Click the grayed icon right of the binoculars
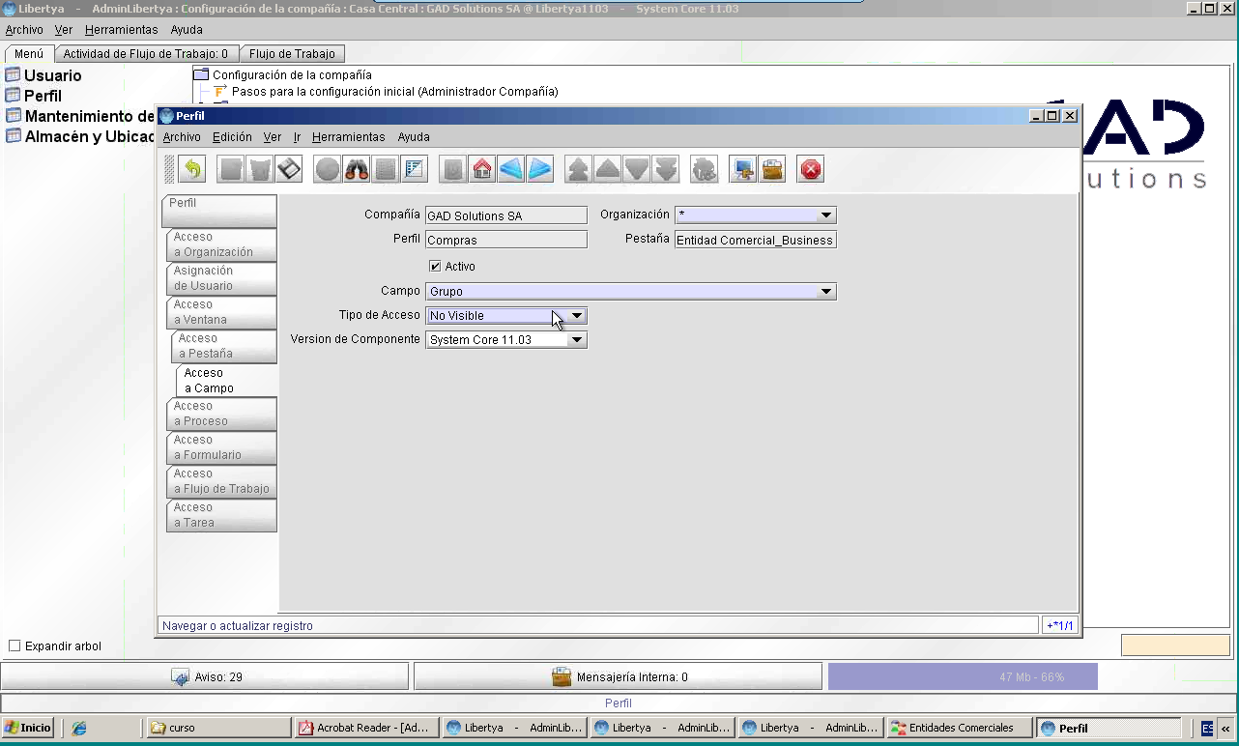This screenshot has height=746, width=1239. tap(387, 170)
